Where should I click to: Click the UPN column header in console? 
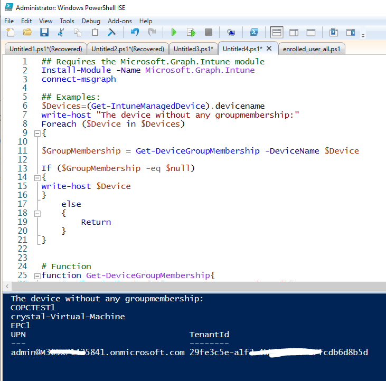click(x=18, y=335)
